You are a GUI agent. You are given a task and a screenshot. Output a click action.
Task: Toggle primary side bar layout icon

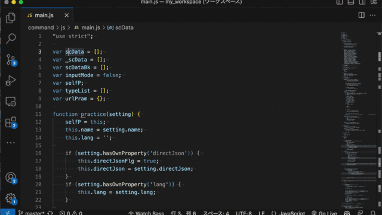[340, 2]
